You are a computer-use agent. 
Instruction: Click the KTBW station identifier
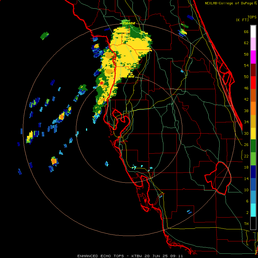138,256
